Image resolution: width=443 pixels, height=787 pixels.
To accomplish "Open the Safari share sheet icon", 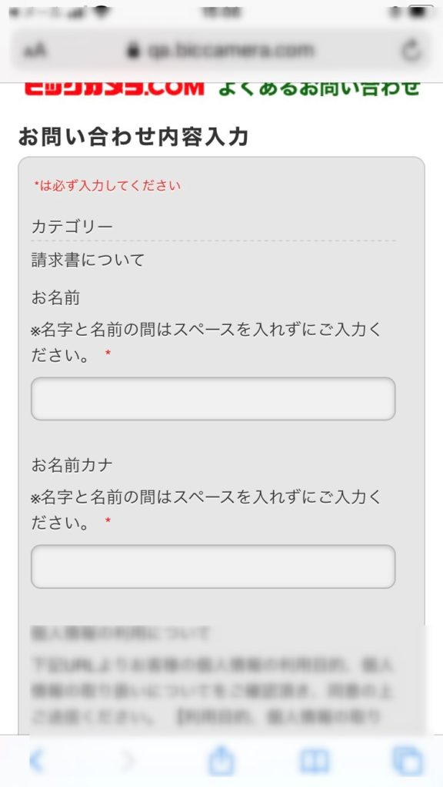I will pyautogui.click(x=221, y=759).
